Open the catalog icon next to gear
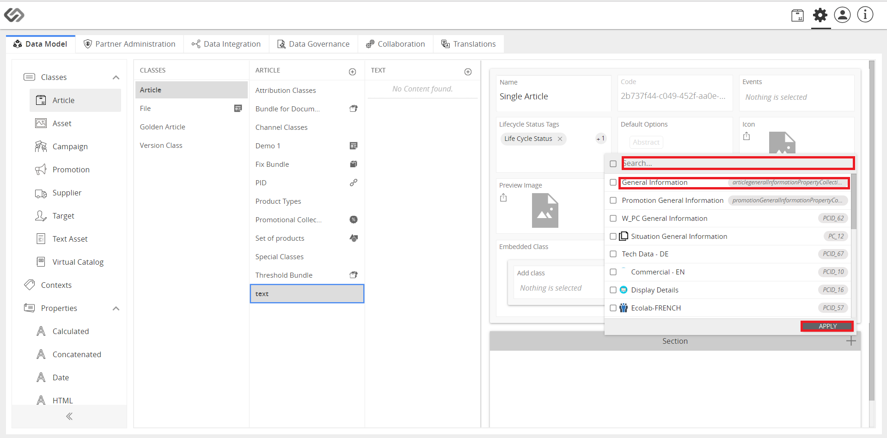Screen dimensions: 887x438 tap(797, 16)
